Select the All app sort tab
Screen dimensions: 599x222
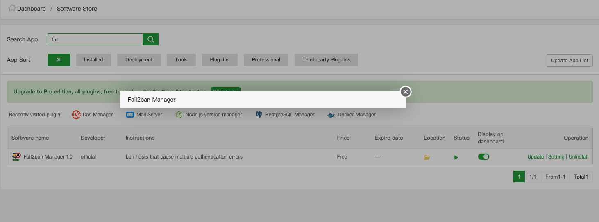coord(59,60)
